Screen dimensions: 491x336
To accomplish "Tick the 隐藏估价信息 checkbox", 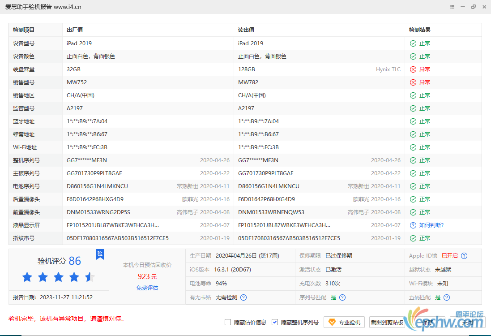I will coord(228,322).
